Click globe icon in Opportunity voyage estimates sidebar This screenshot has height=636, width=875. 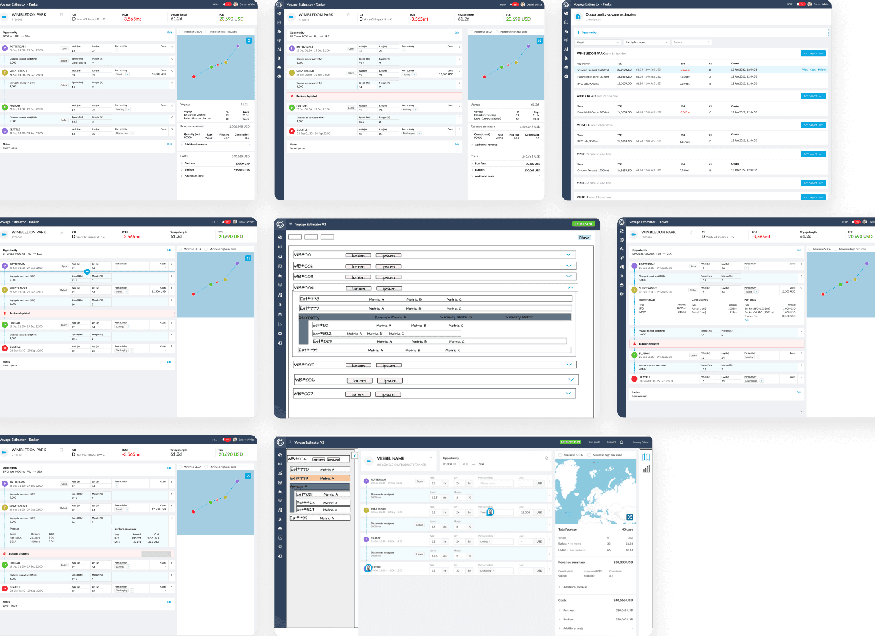point(566,14)
